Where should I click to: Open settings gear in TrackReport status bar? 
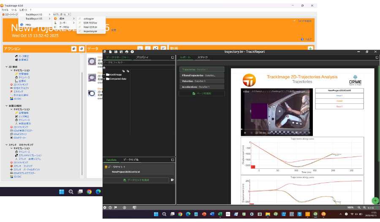pos(105,208)
